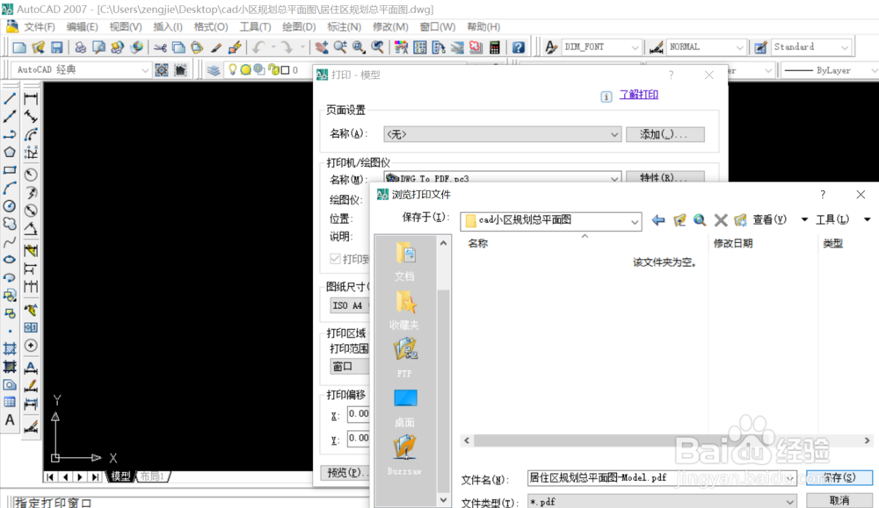
Task: Open the Standard table style dropdown
Action: click(810, 47)
